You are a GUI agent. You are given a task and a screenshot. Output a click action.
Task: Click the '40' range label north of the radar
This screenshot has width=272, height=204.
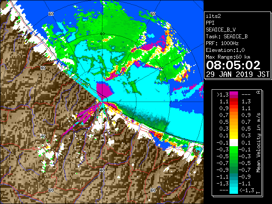[102, 34]
